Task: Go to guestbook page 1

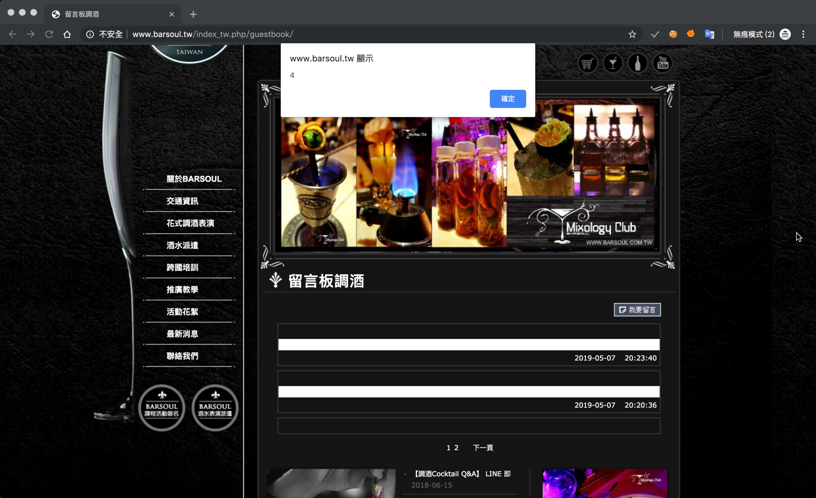Action: 448,447
